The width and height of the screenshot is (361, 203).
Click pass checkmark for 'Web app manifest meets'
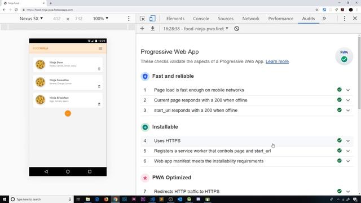point(340,160)
